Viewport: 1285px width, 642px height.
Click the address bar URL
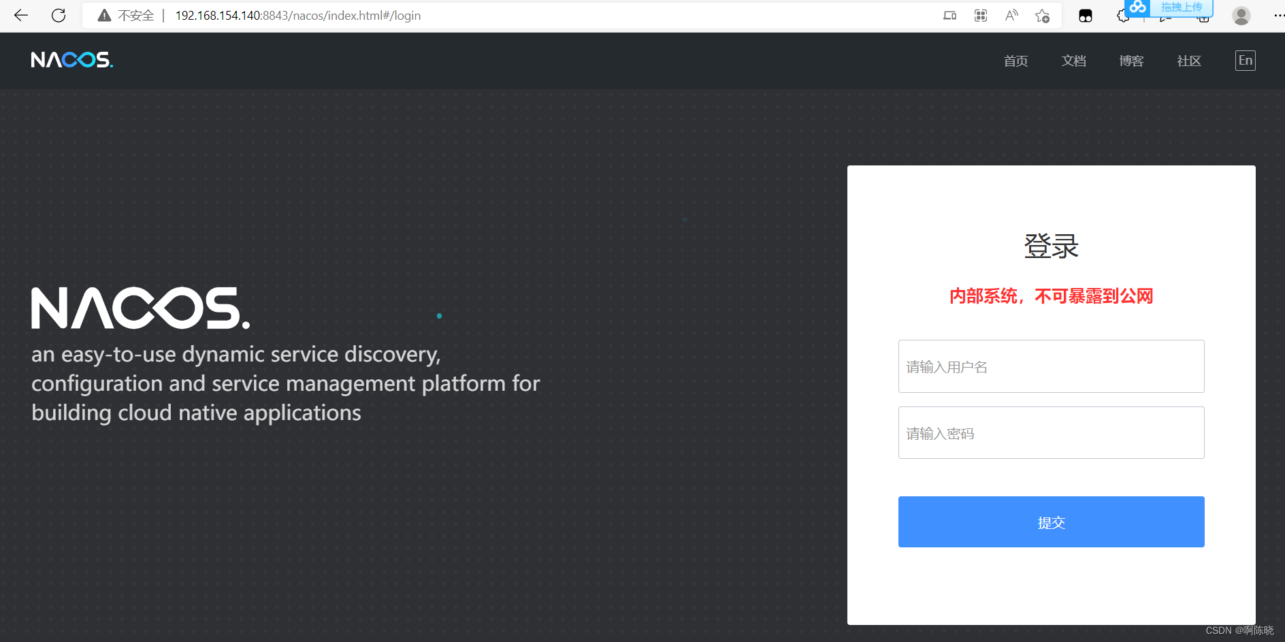[x=298, y=15]
